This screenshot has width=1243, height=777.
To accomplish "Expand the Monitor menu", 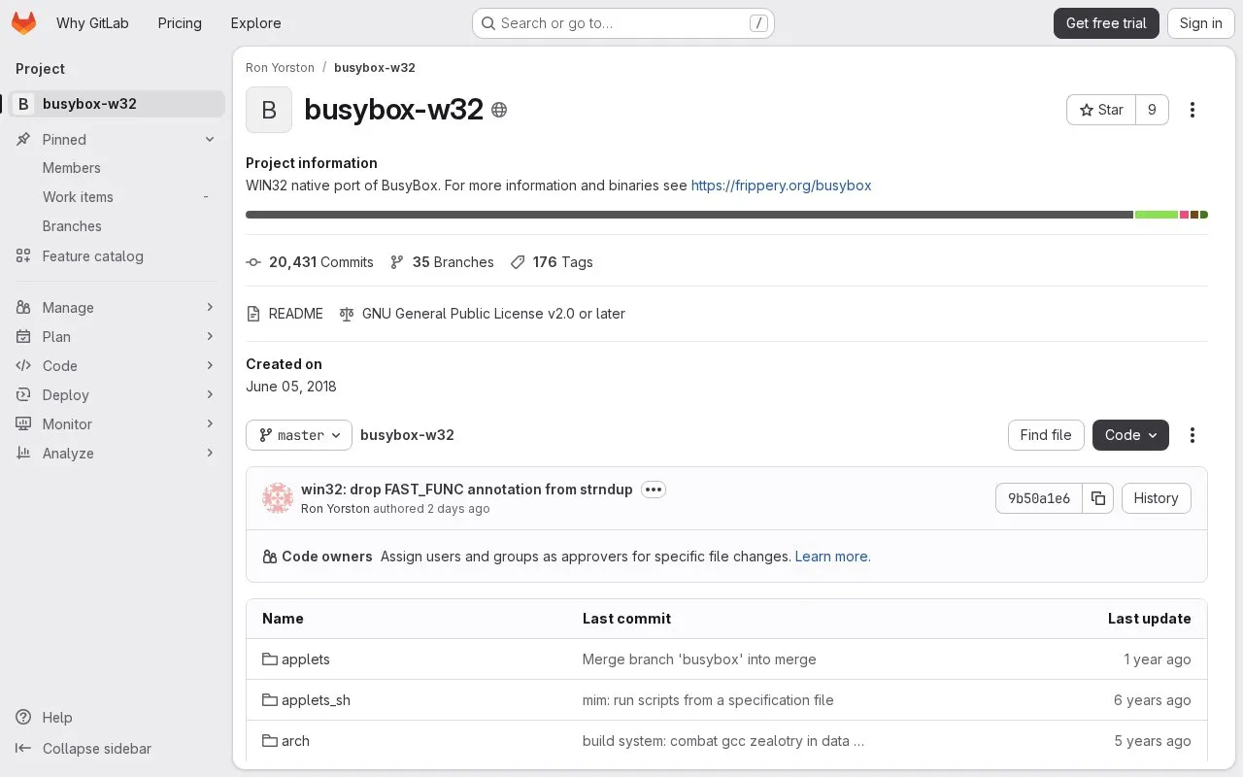I will tap(117, 424).
